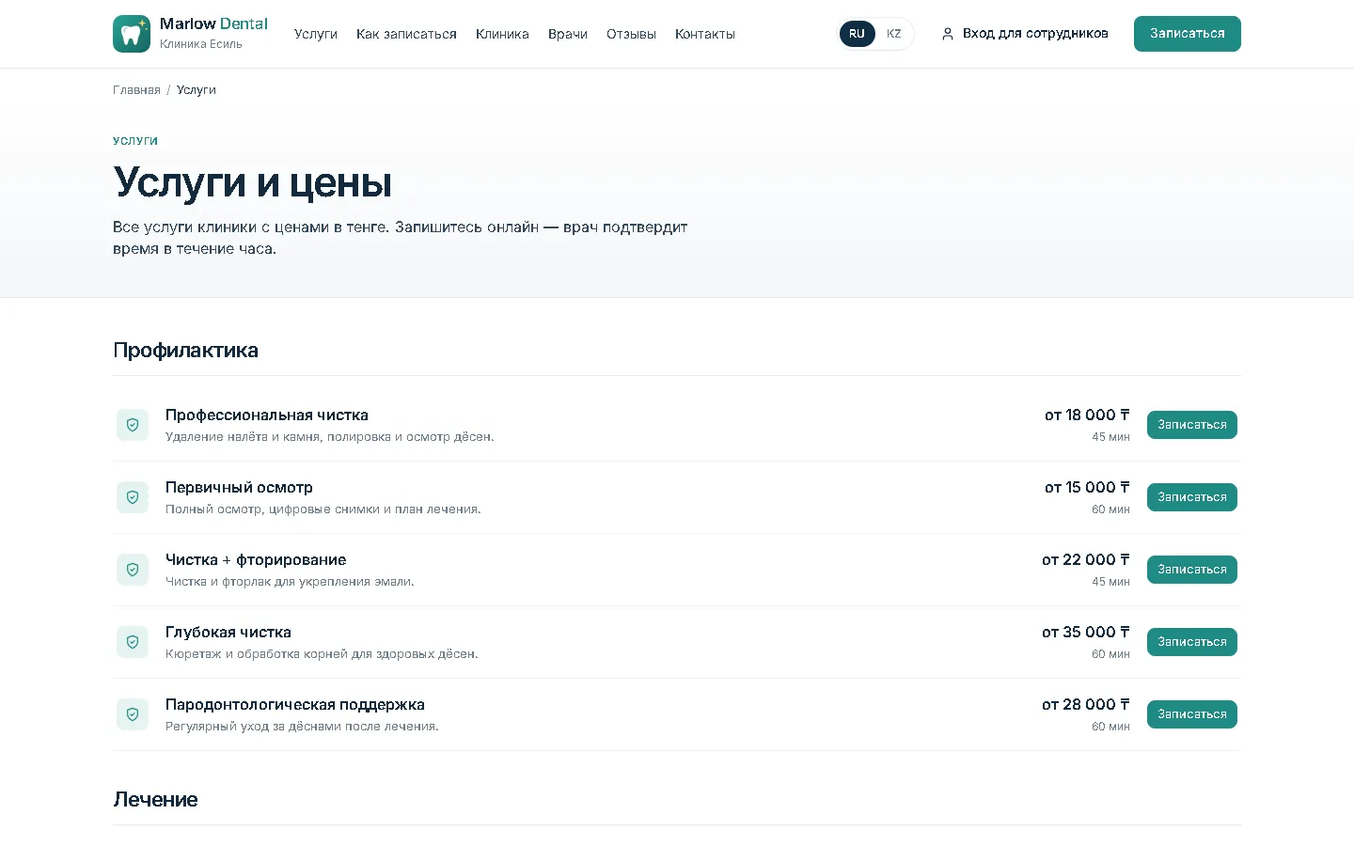Click the Лечение section heading

(155, 800)
